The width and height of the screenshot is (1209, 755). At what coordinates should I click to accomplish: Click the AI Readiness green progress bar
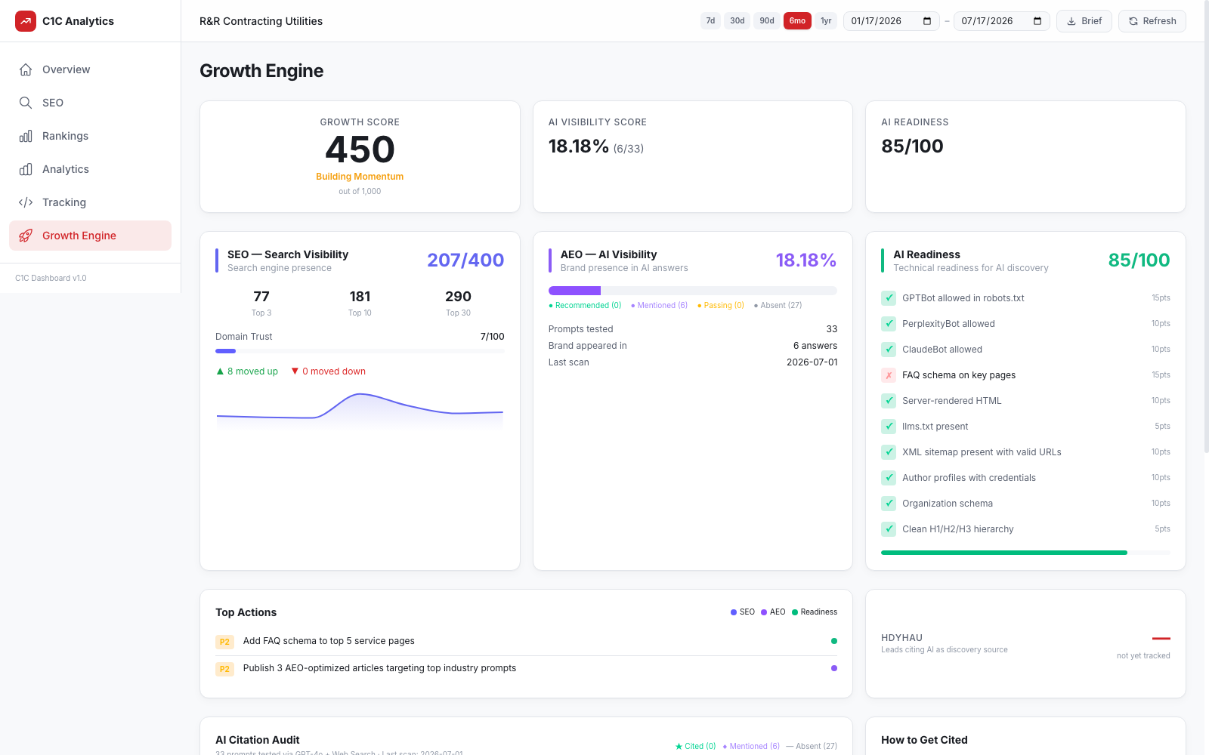1025,553
